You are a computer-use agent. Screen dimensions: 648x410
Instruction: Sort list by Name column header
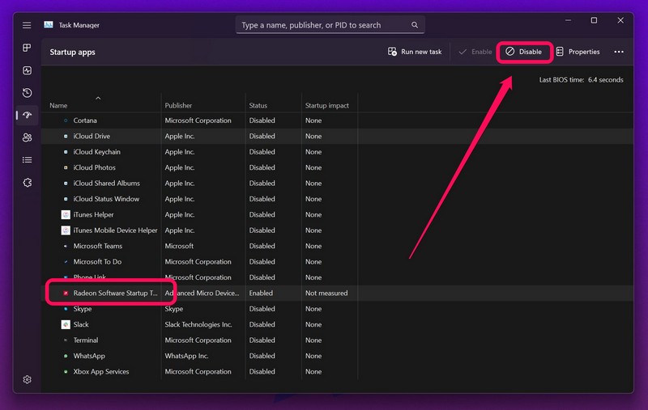pos(58,106)
